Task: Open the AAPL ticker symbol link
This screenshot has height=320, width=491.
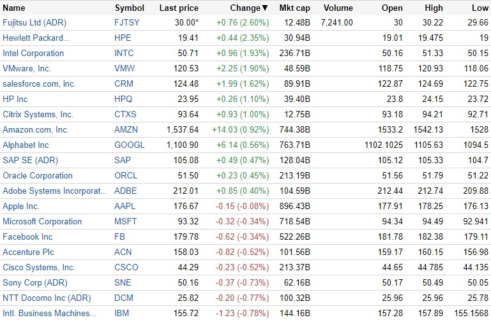Action: pyautogui.click(x=126, y=207)
